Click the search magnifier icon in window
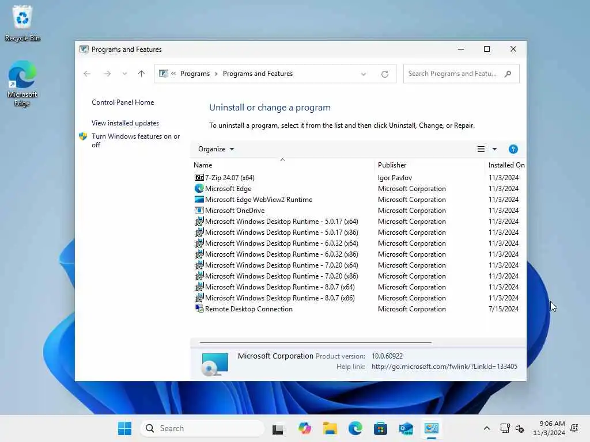 (x=508, y=74)
